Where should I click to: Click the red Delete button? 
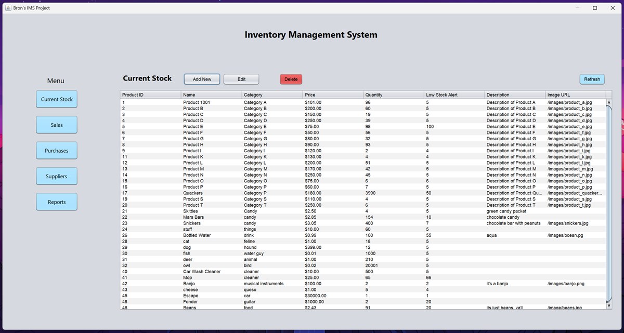coord(291,79)
